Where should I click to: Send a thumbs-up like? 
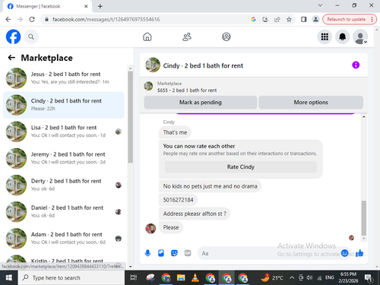point(359,253)
